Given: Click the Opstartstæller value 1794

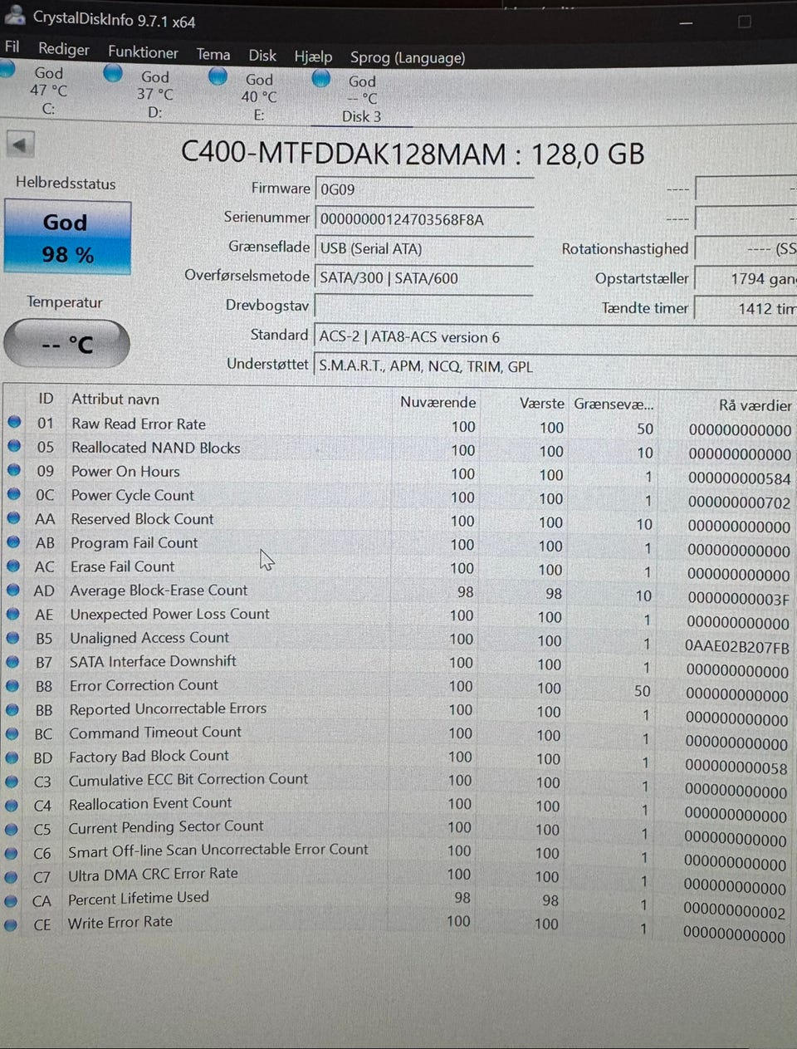Looking at the screenshot, I should coord(745,279).
